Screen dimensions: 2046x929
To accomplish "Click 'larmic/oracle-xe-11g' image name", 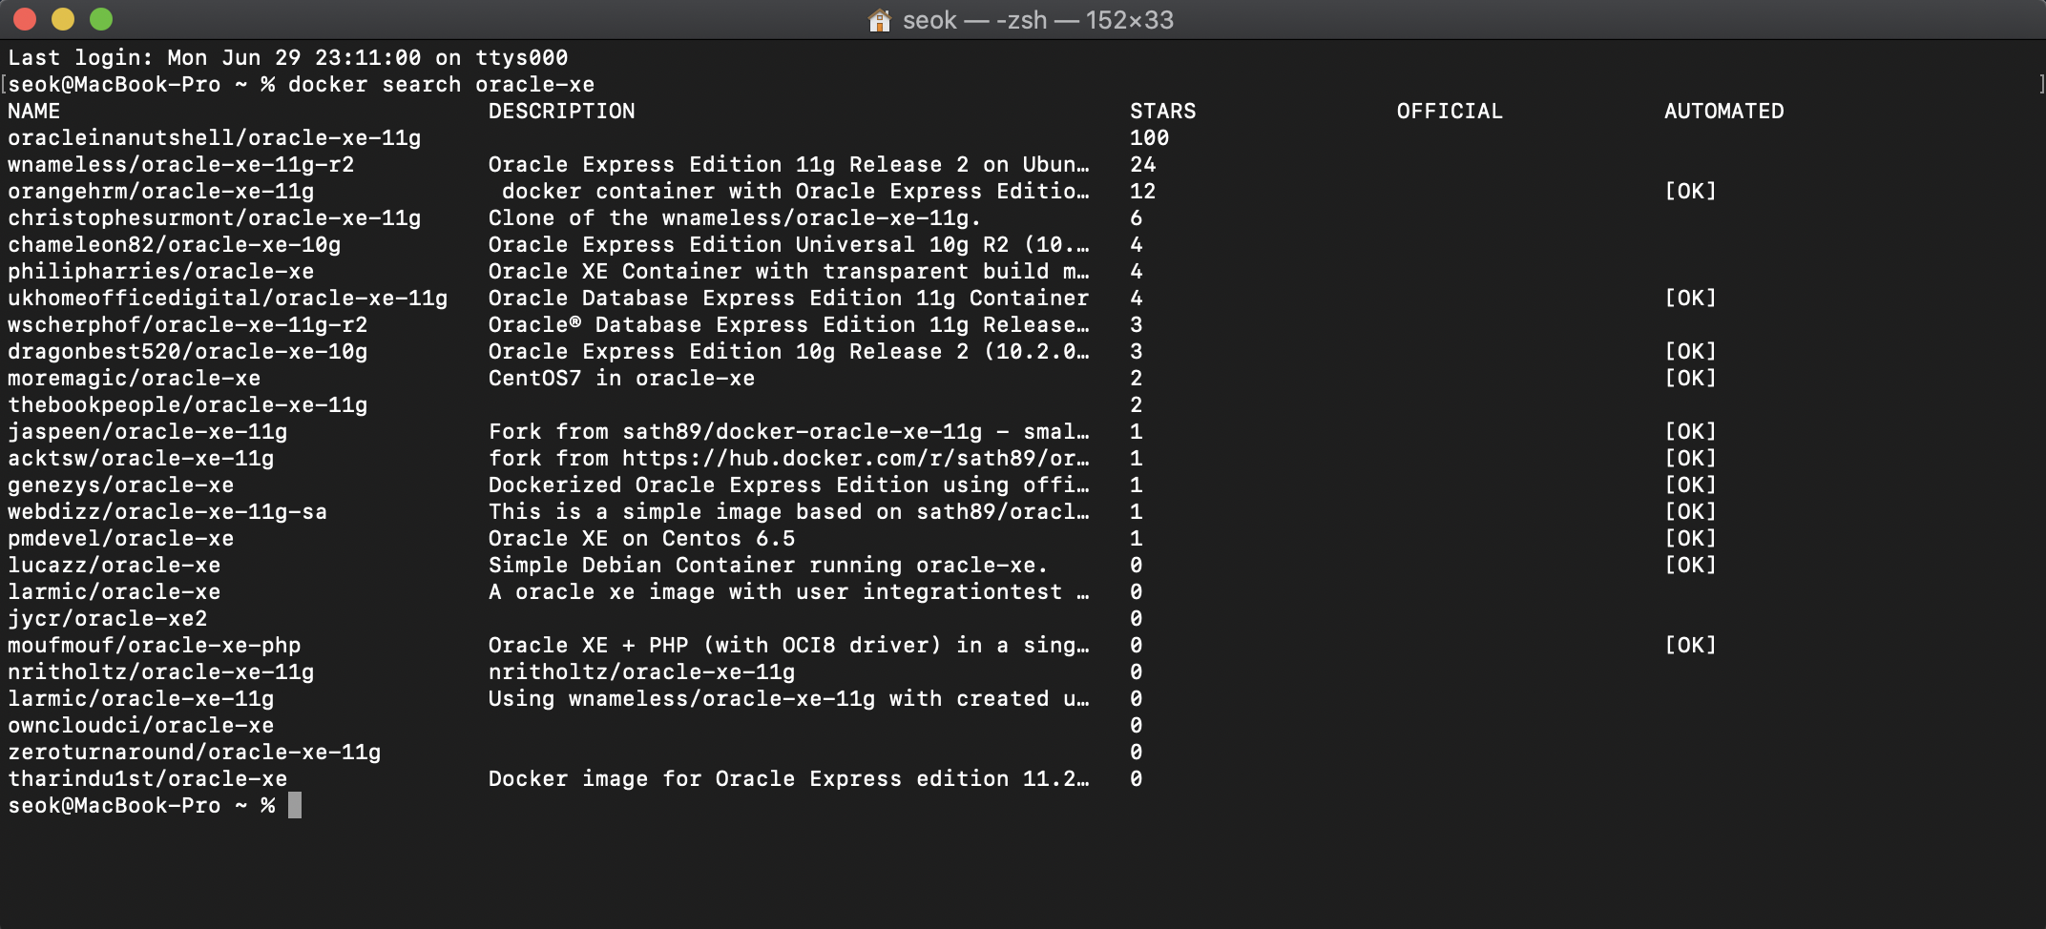I will click(x=141, y=699).
